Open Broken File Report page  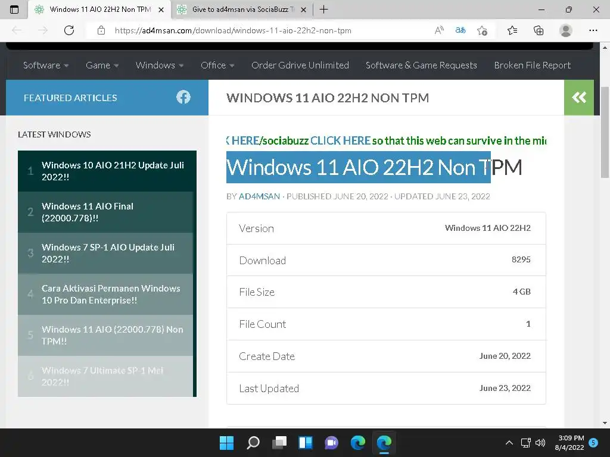click(532, 65)
